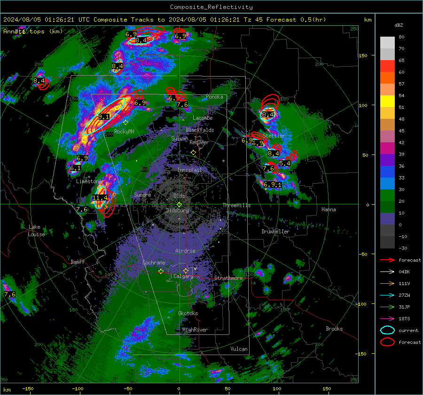423x395 pixels.
Task: Click the red forecast arrow legend icon
Action: pyautogui.click(x=387, y=260)
